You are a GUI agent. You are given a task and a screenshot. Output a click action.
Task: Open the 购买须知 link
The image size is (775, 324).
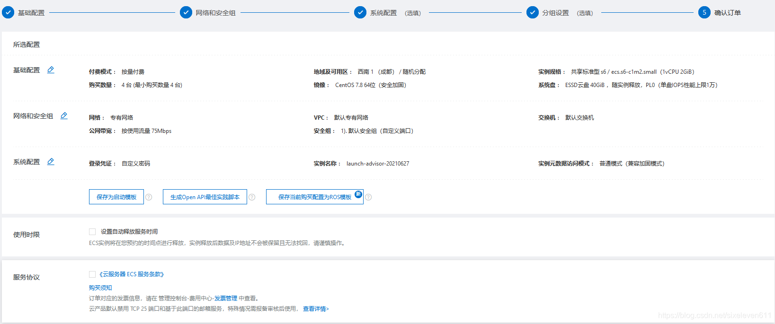pyautogui.click(x=100, y=288)
